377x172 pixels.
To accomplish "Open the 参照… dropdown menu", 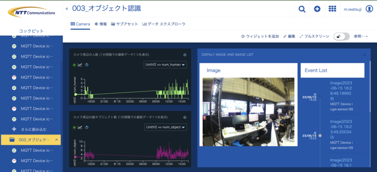I will click(x=361, y=37).
